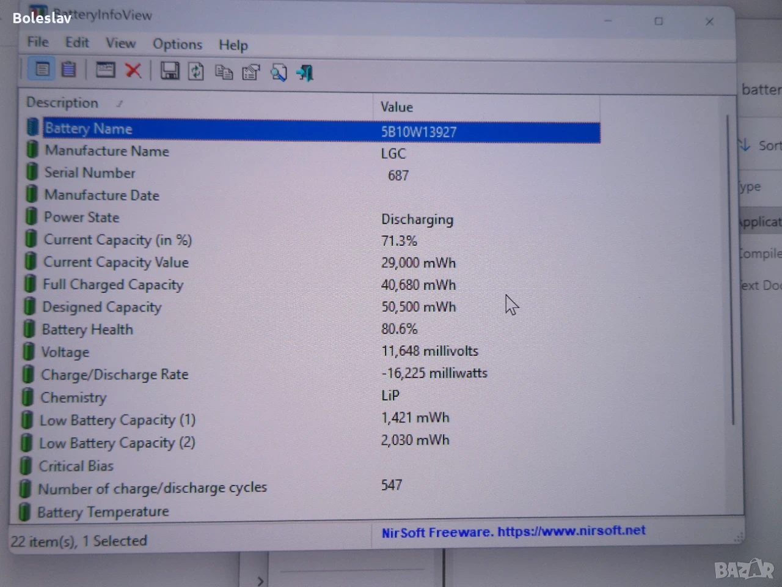Click the 2,030 mWh value

[415, 440]
